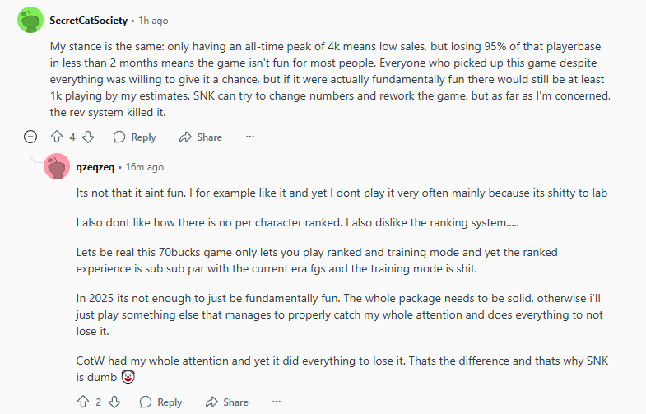Viewport: 646px width, 414px height.
Task: Click the '16m ago' timestamp
Action: [x=145, y=167]
